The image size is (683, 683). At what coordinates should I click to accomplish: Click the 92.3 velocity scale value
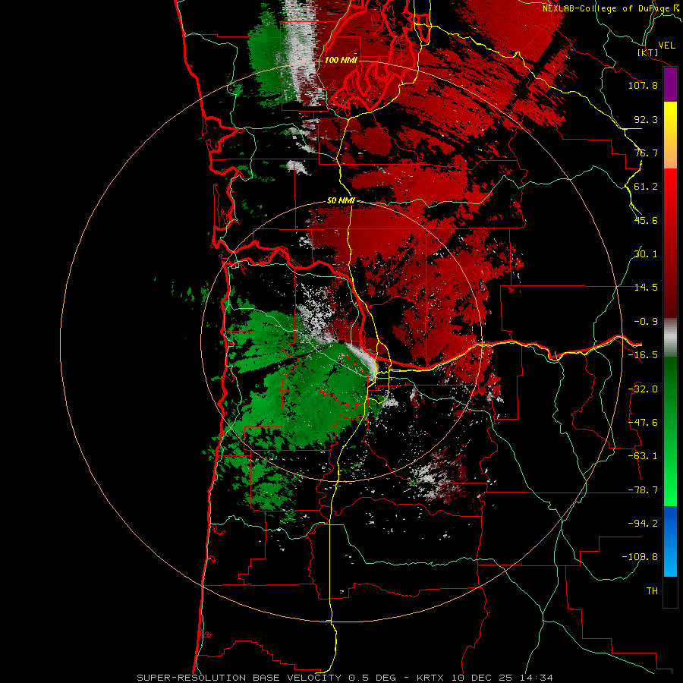(646, 119)
